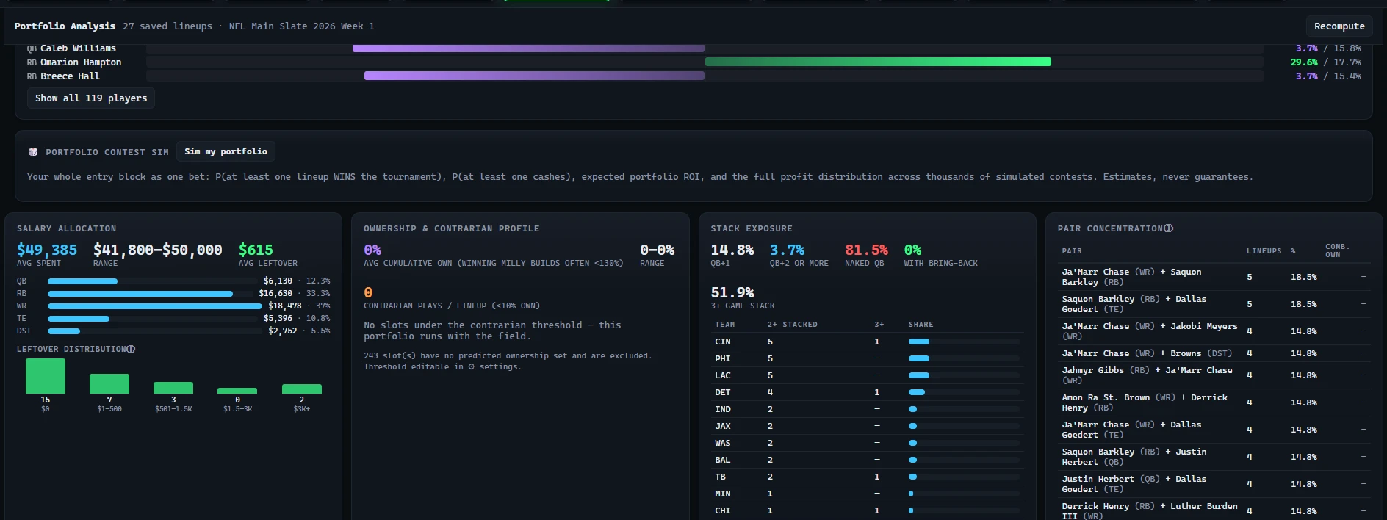Viewport: 1387px width, 520px height.
Task: Click the PAIR column header
Action: coord(1072,251)
